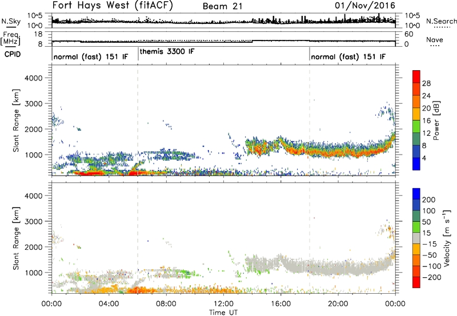Click the first 'normal (fast) 151 IF' label
This screenshot has height=316, width=457.
pos(91,56)
